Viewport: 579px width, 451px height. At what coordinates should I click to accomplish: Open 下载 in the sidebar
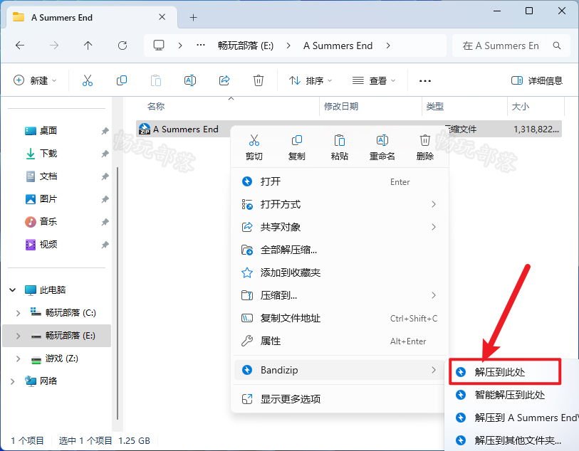(48, 154)
